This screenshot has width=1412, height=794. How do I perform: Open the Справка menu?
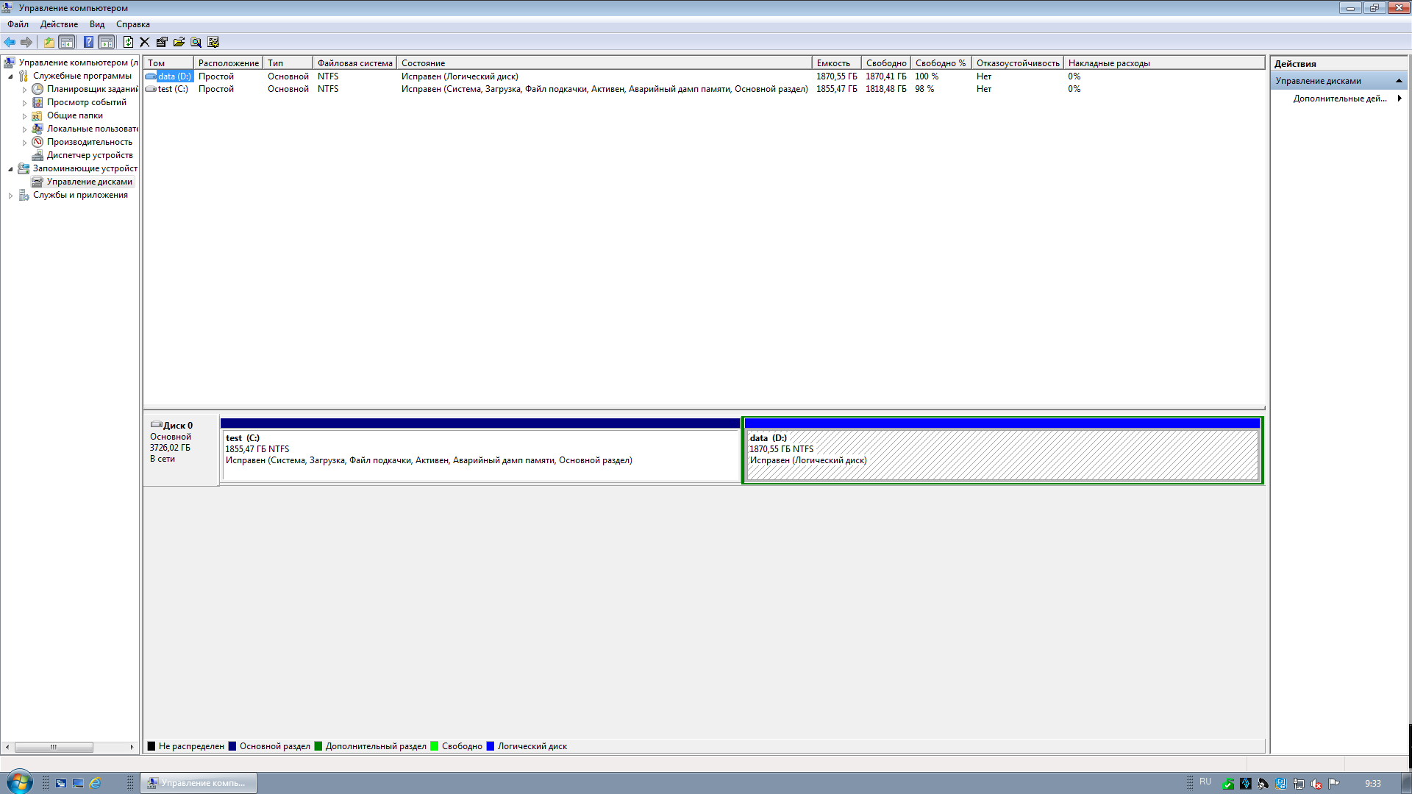[132, 24]
